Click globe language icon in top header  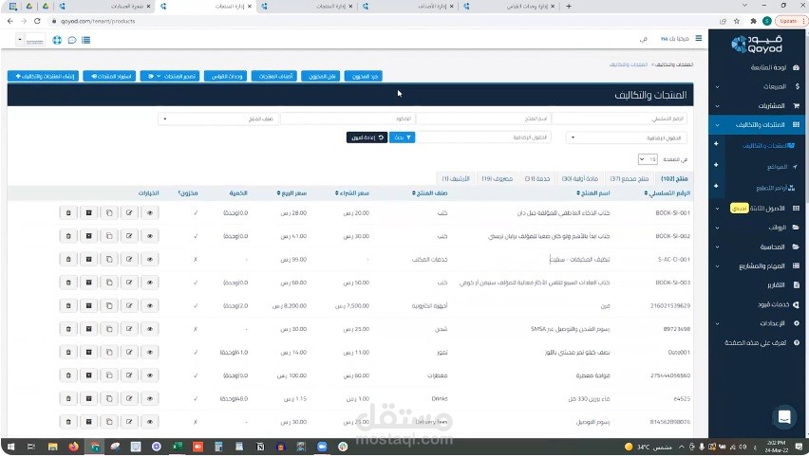click(57, 40)
